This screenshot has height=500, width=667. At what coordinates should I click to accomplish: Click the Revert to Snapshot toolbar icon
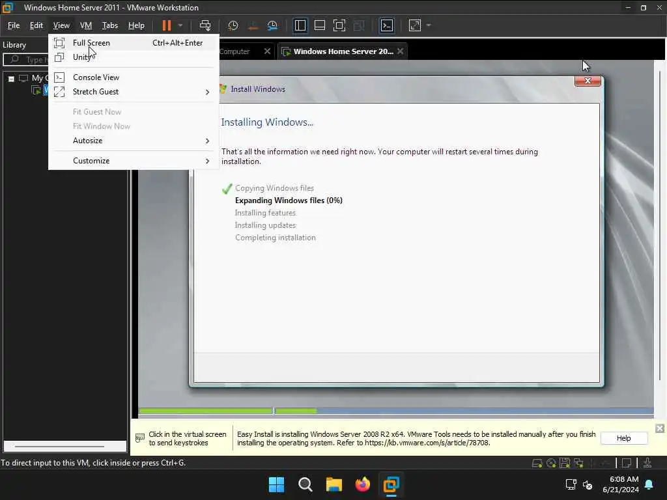tap(253, 25)
